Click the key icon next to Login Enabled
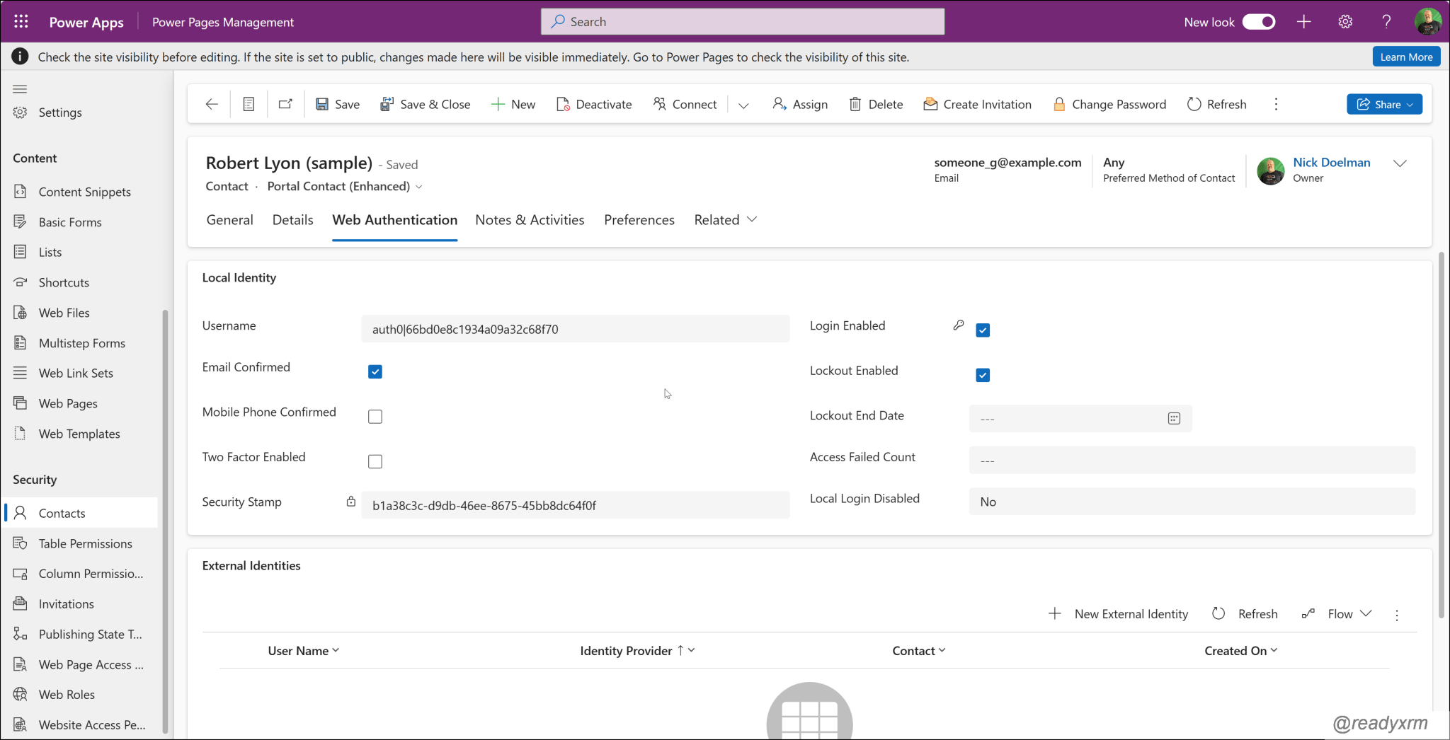 click(958, 325)
